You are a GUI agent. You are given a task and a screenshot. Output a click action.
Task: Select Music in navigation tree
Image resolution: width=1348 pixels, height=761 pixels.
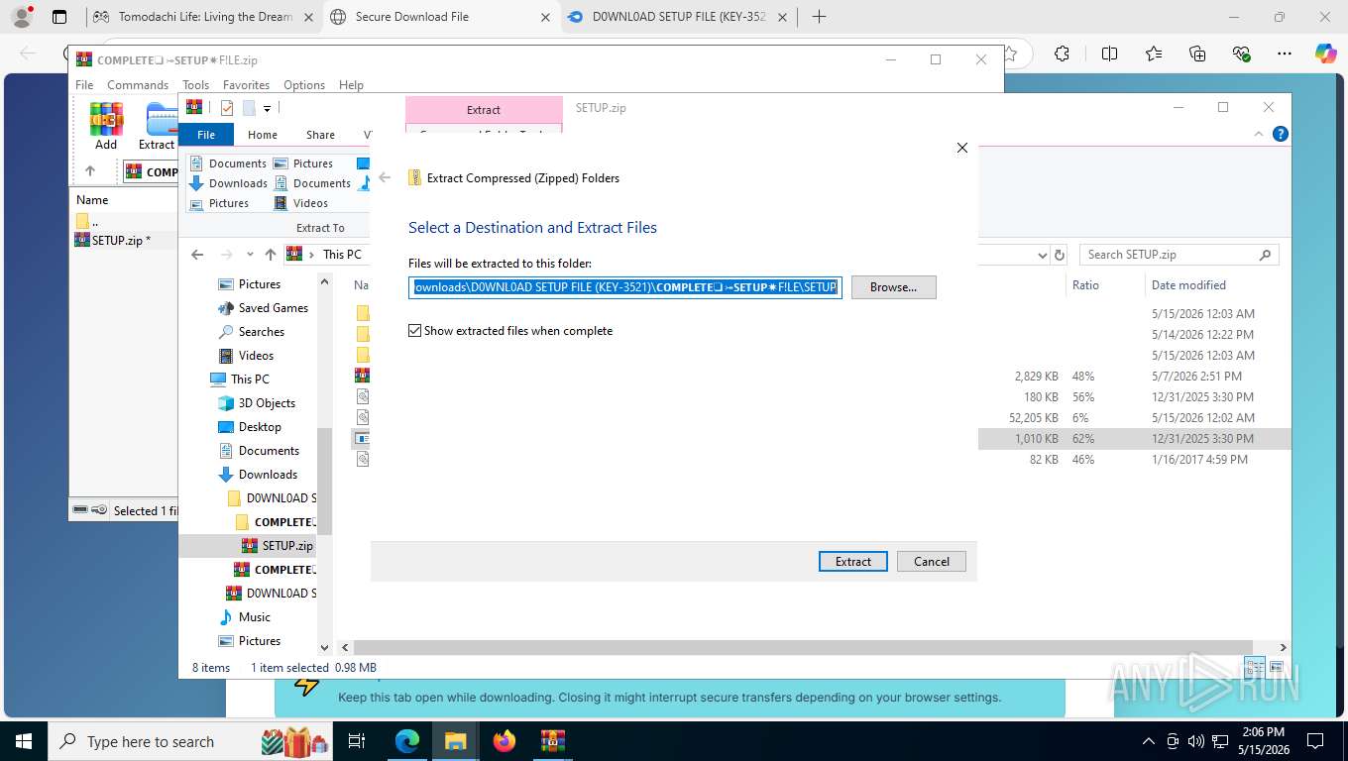coord(245,617)
